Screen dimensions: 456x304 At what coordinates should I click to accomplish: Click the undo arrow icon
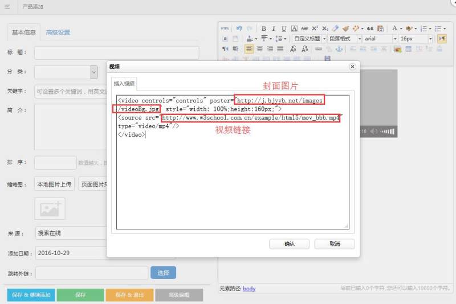[x=239, y=28]
